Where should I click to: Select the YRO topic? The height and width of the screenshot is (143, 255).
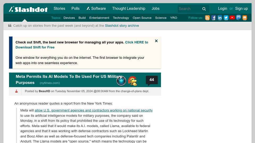click(x=173, y=18)
